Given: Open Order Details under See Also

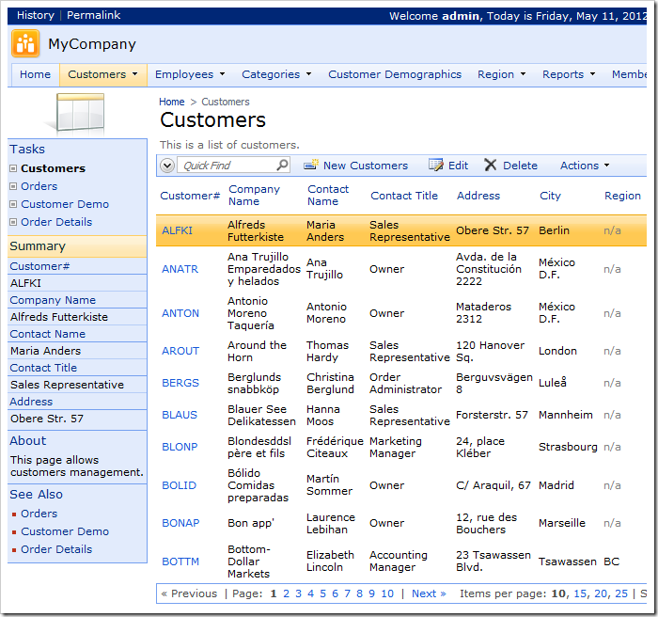Looking at the screenshot, I should point(56,549).
